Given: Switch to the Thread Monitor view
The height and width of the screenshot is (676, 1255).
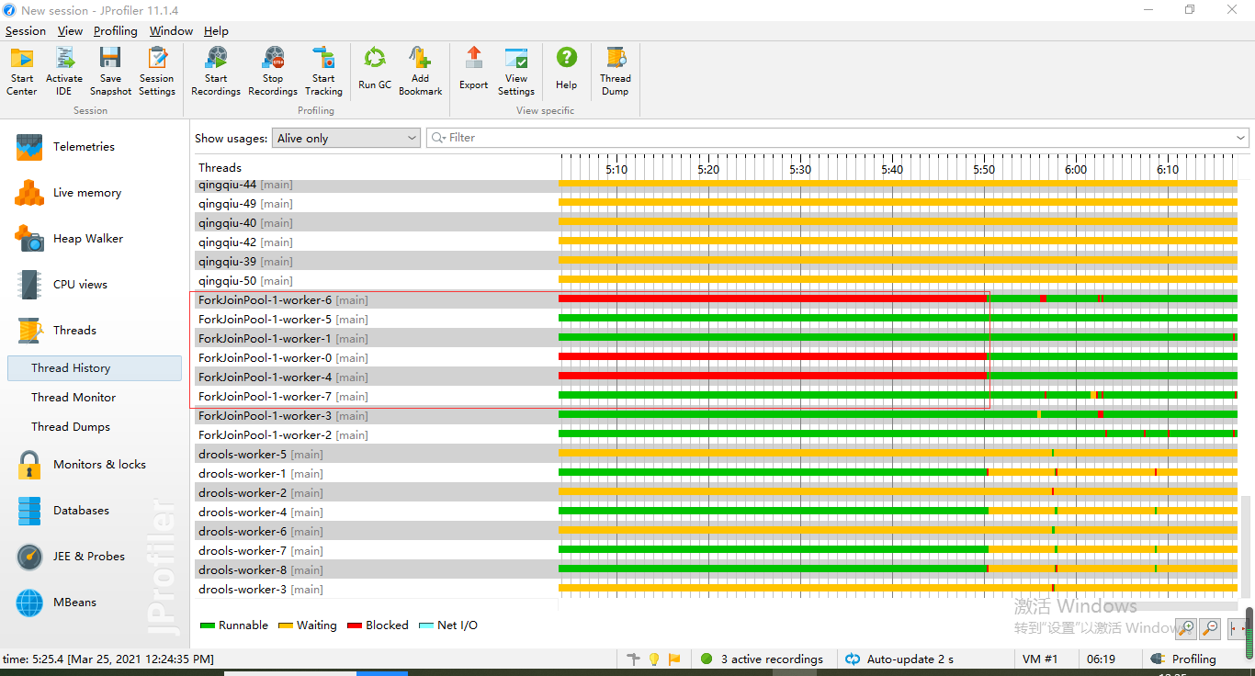Looking at the screenshot, I should [73, 398].
